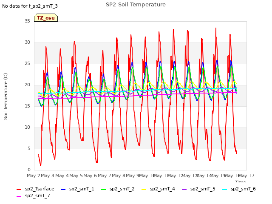Screen dimensions: 272x204
Task: Click the cyan sp2_smT_6 legend swatch
Action: click(x=224, y=190)
